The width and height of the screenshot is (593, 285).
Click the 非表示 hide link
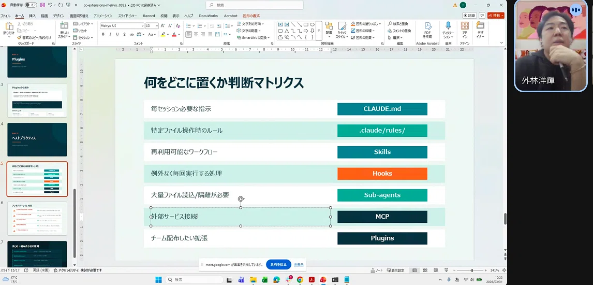[299, 265]
